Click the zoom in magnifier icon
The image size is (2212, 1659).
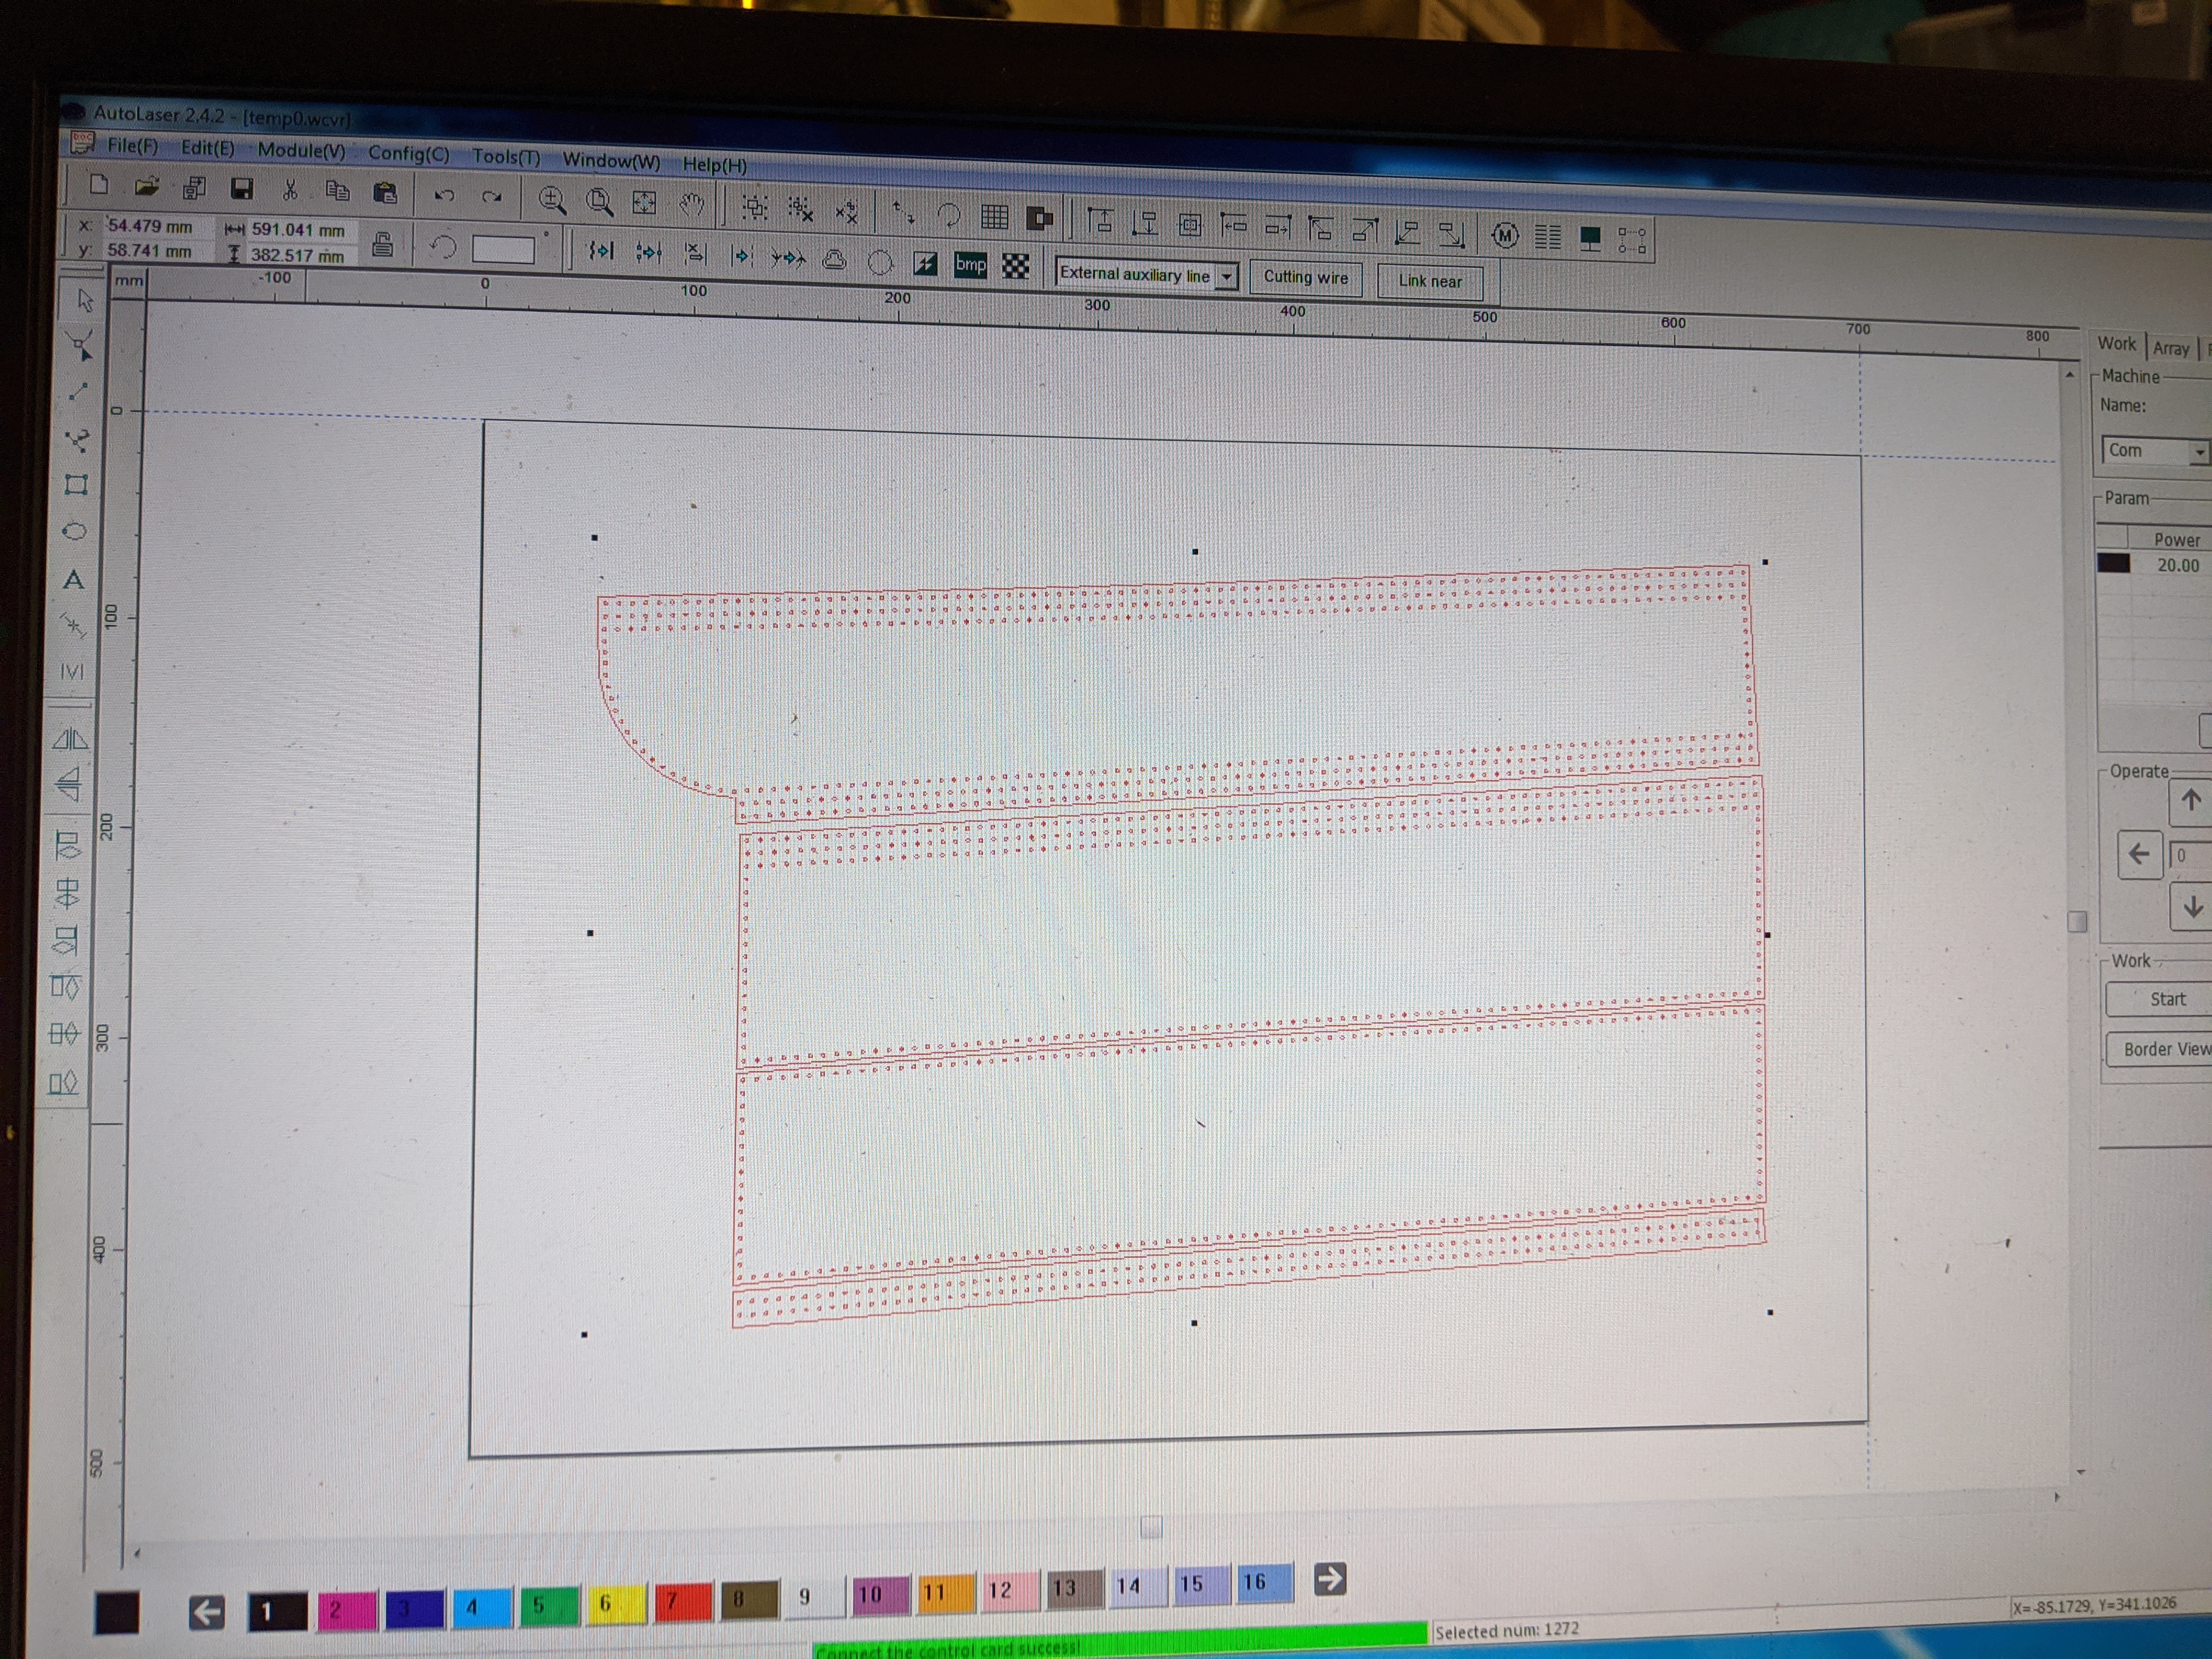coord(552,201)
